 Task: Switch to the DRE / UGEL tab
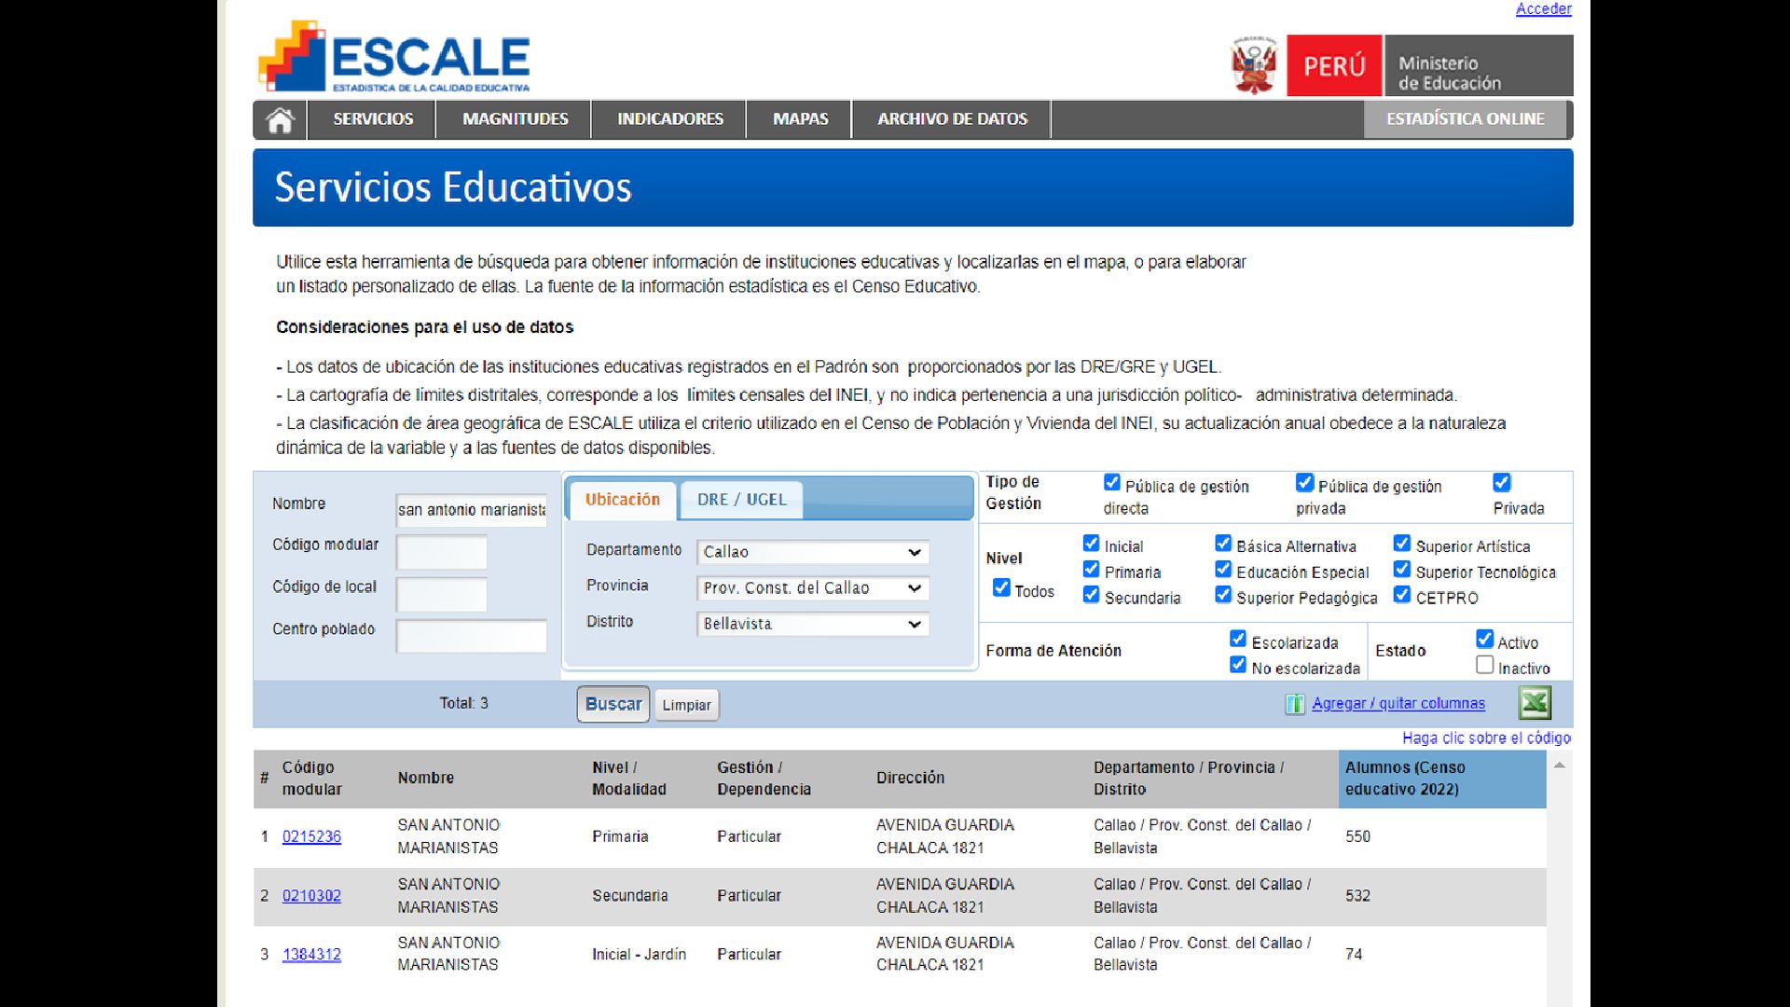coord(741,500)
